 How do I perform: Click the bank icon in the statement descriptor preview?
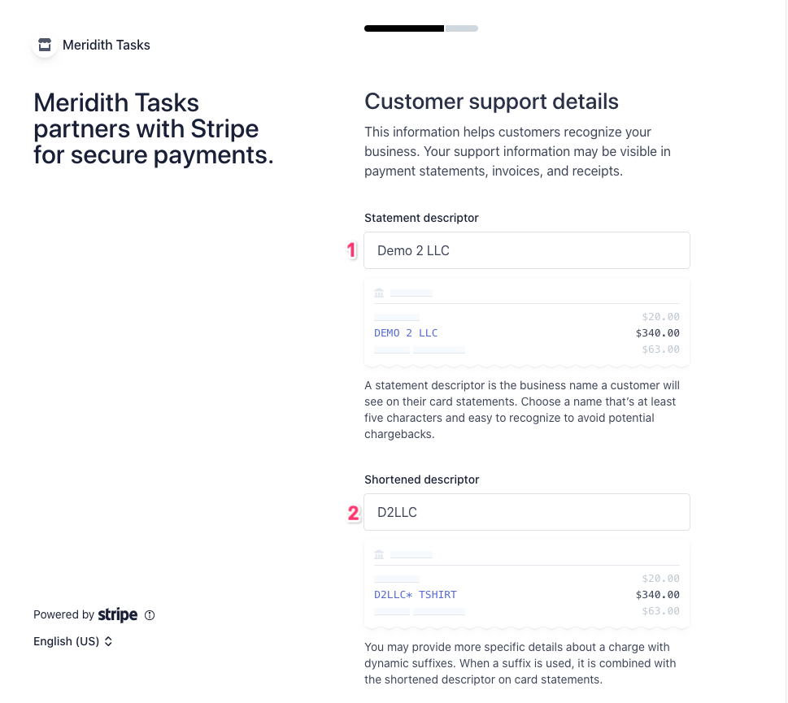pyautogui.click(x=379, y=293)
